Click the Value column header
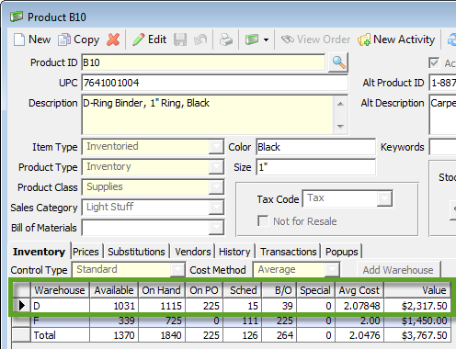The image size is (456, 349). (417, 290)
